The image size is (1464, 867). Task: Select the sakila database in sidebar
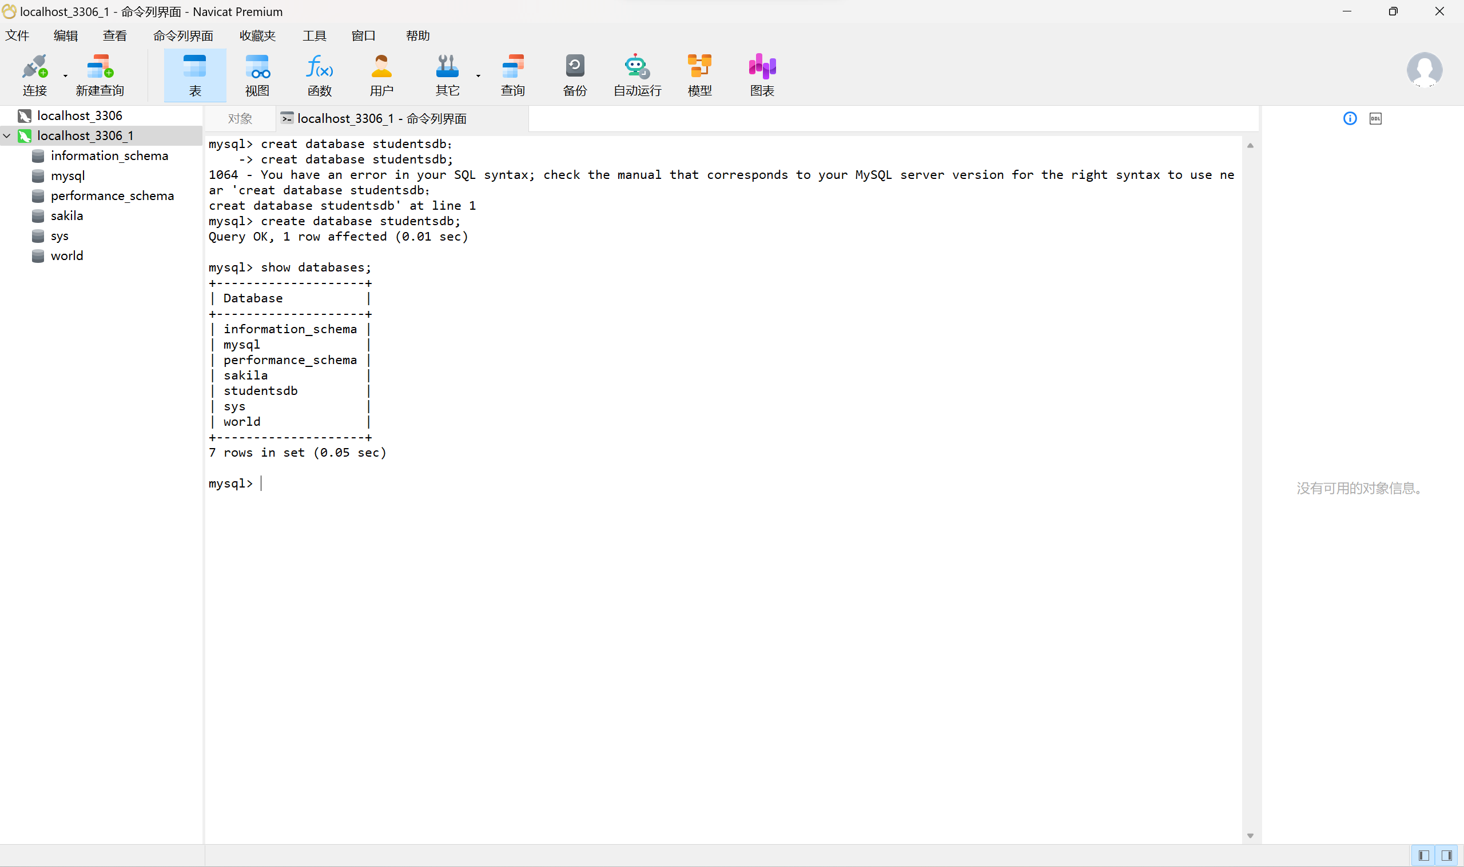[67, 215]
